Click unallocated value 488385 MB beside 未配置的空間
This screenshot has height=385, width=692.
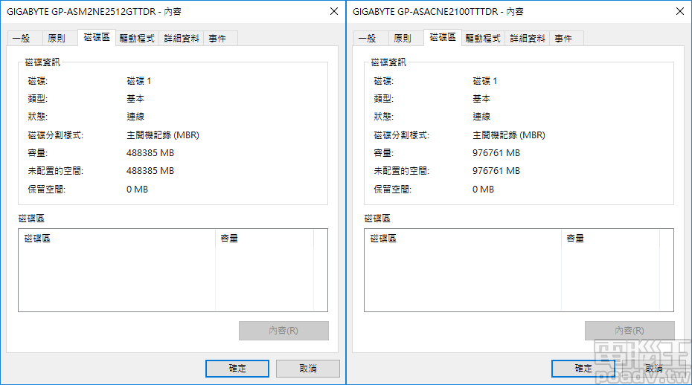(150, 171)
